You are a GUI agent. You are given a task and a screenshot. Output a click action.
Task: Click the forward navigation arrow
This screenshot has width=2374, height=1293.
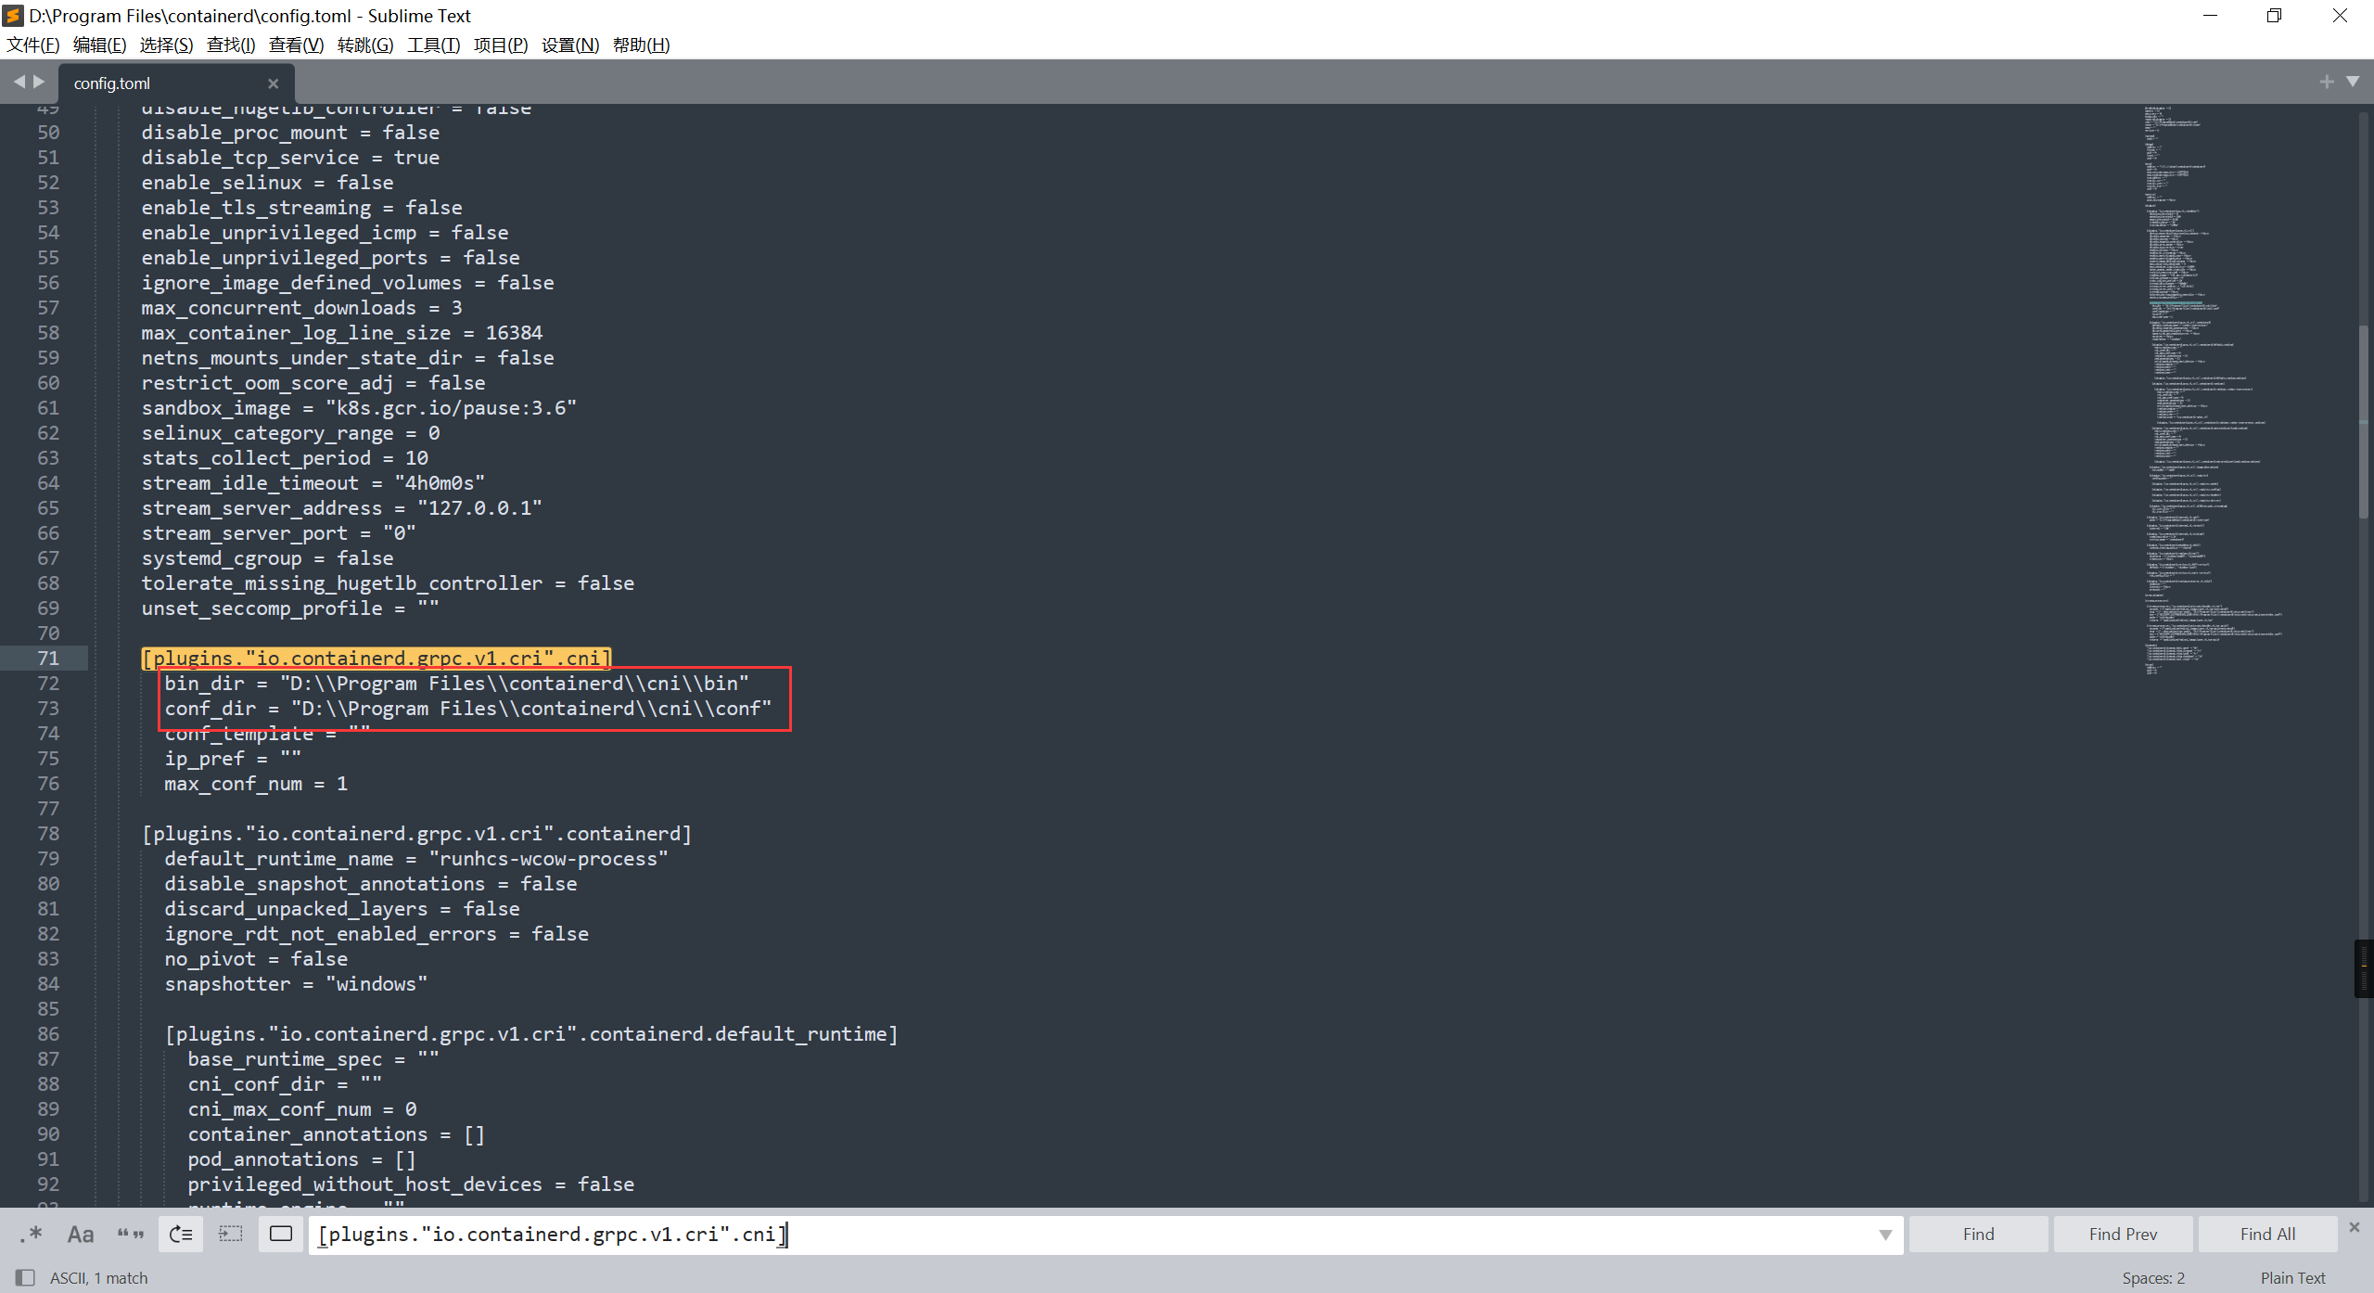pos(39,82)
